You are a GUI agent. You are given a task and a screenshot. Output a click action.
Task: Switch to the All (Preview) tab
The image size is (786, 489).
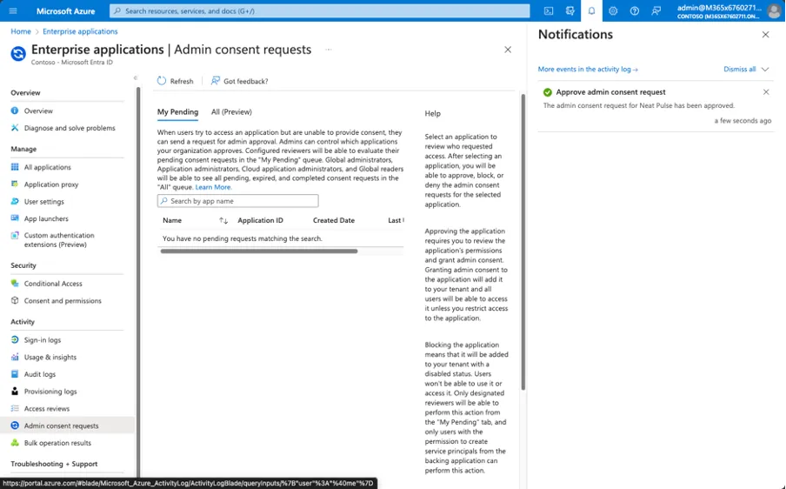pos(231,112)
